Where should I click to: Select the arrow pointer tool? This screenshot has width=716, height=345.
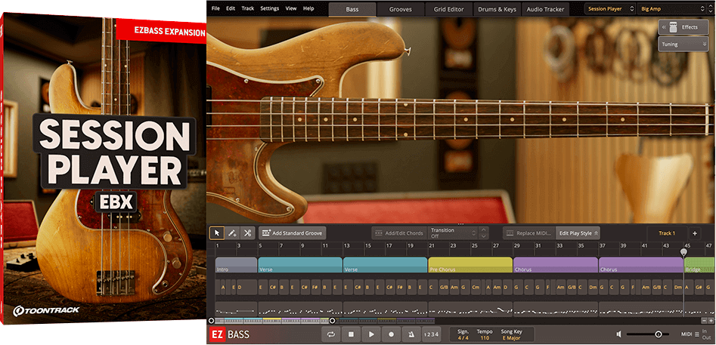pyautogui.click(x=217, y=233)
